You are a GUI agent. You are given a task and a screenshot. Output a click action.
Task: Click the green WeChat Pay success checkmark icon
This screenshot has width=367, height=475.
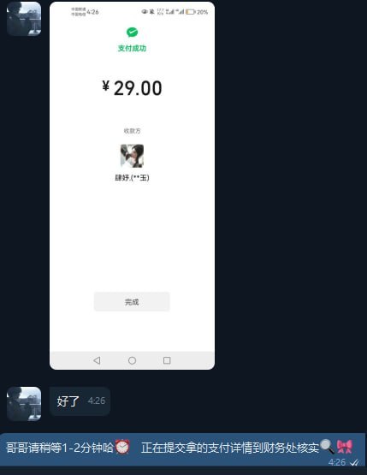(132, 32)
